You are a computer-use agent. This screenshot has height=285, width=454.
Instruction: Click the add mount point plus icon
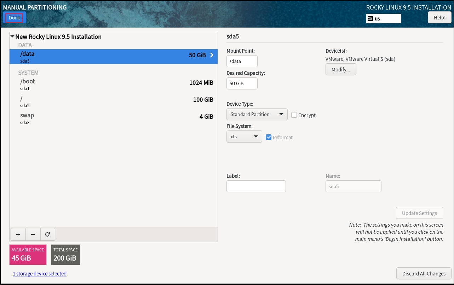pyautogui.click(x=18, y=234)
